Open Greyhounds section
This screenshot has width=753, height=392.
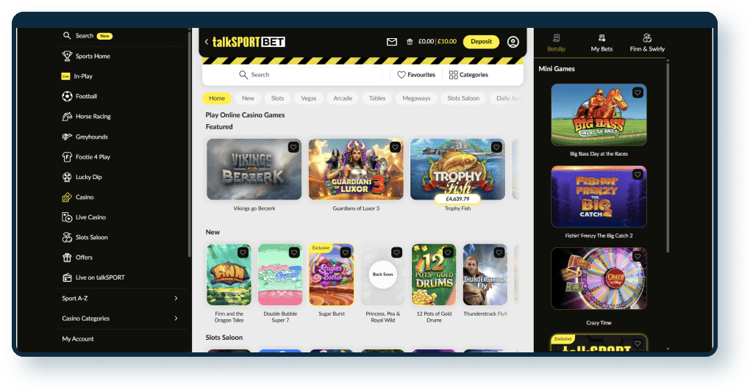pyautogui.click(x=85, y=137)
